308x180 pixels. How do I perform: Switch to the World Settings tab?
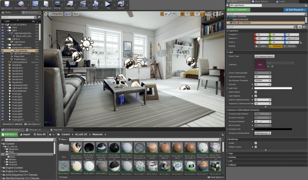260,1
